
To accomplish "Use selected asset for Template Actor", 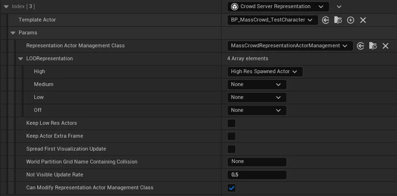I will coord(326,20).
